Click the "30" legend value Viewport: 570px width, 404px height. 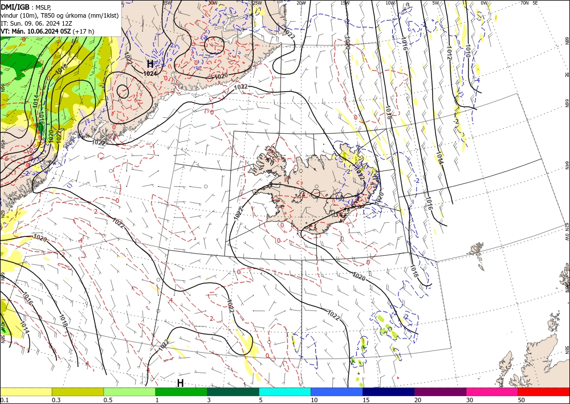pos(469,400)
